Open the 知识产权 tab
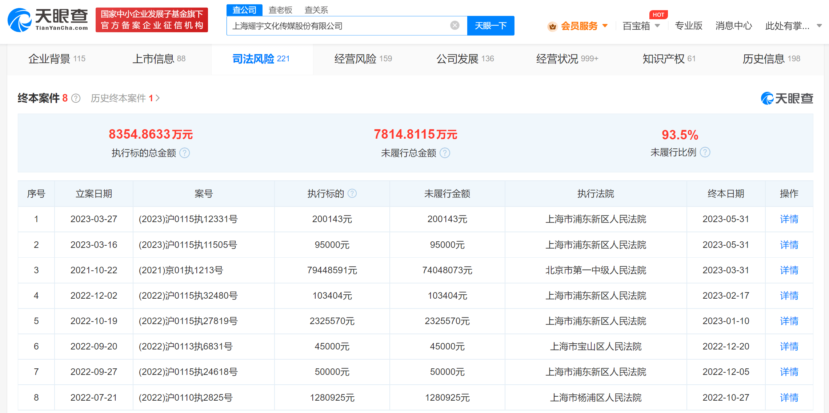This screenshot has width=829, height=413. pos(669,59)
